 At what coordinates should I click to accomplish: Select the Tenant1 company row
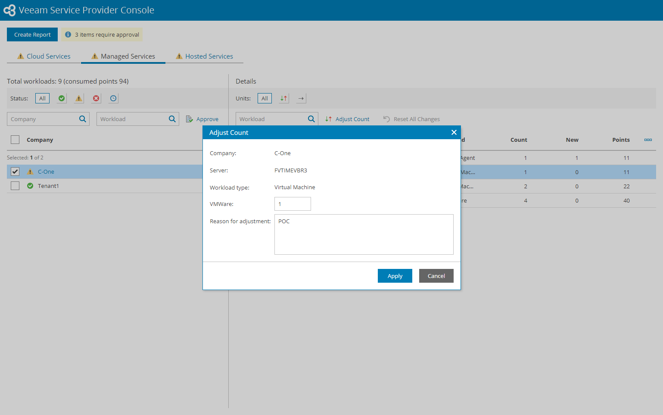click(105, 186)
